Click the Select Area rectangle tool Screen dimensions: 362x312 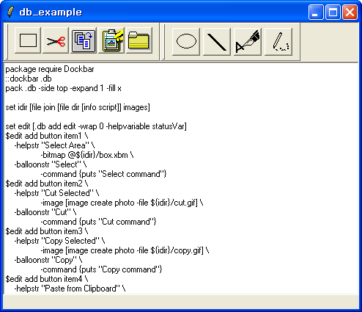pyautogui.click(x=28, y=40)
